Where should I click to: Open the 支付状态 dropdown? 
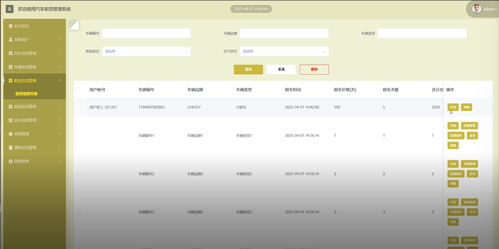pyautogui.click(x=284, y=51)
